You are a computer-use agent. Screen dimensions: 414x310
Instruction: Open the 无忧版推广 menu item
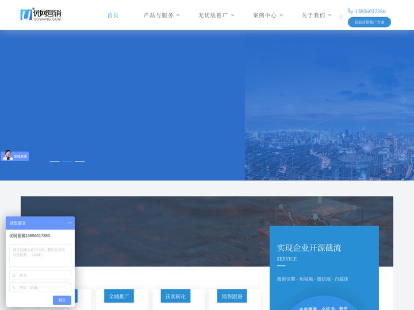(213, 15)
